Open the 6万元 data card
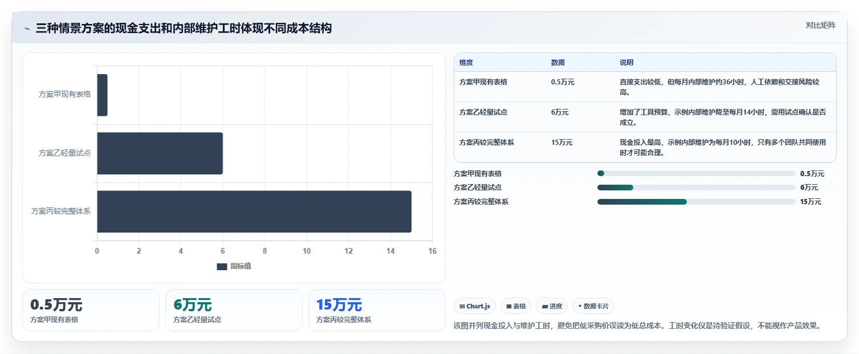 [x=234, y=310]
